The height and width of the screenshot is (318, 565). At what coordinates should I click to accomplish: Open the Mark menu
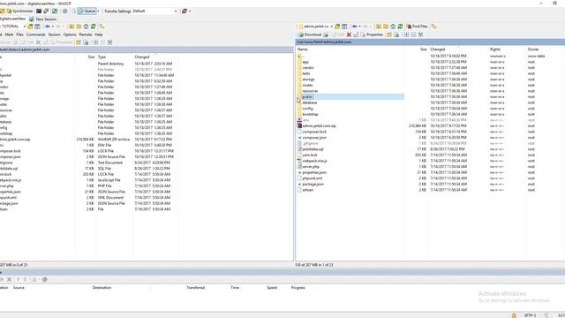[x=9, y=34]
